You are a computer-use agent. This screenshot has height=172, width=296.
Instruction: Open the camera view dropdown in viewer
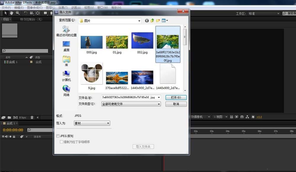[x=200, y=117]
